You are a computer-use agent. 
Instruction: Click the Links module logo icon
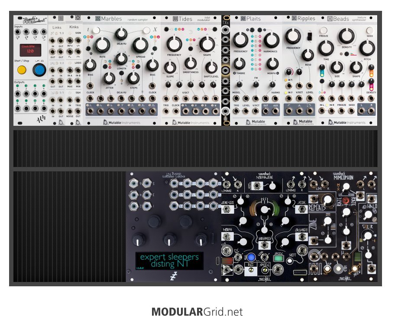(61, 18)
